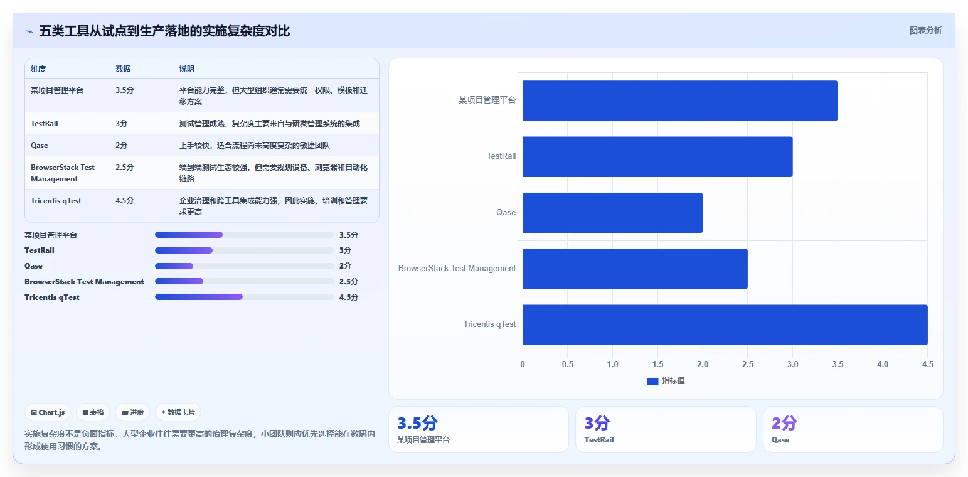
Task: Click the small icon beside the page title
Action: [x=29, y=31]
